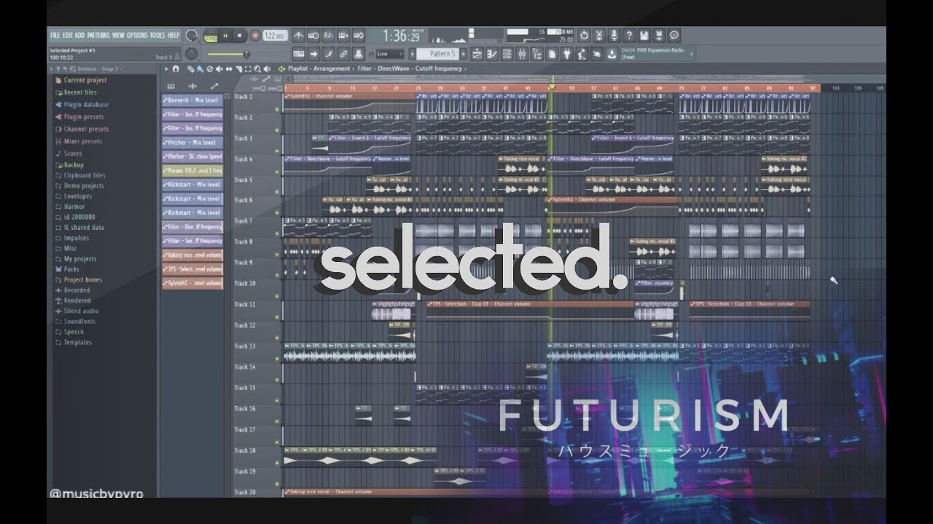
Task: Toggle Song/Pattern mode switch
Action: click(211, 36)
